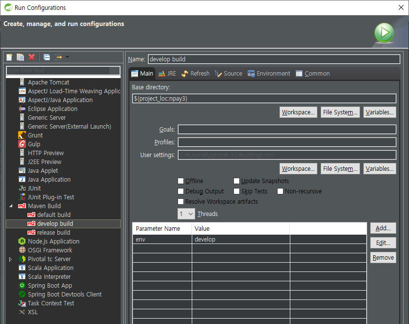Screen dimensions: 409x324
Task: Click the type filter text field
Action: tap(63, 71)
